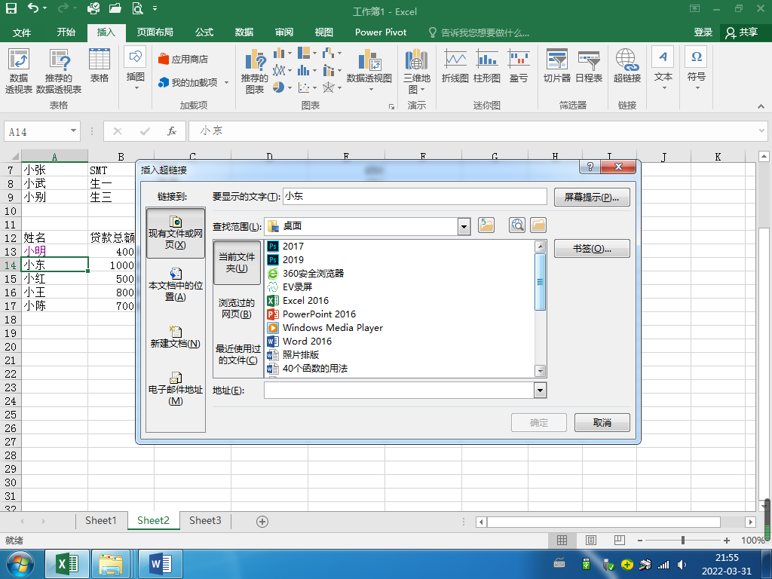This screenshot has width=772, height=579.
Task: Click the Slicer (切片器) icon
Action: [x=557, y=66]
